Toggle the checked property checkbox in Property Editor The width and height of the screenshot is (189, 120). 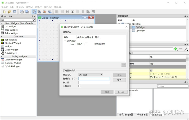point(151,70)
